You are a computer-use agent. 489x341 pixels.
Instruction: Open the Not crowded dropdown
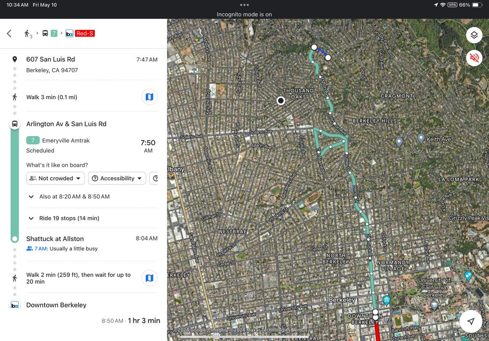click(x=55, y=178)
